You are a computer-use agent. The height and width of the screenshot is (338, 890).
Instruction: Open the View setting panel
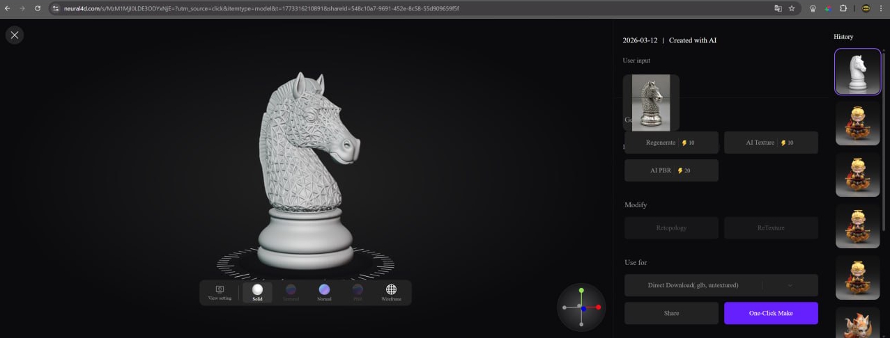[220, 292]
